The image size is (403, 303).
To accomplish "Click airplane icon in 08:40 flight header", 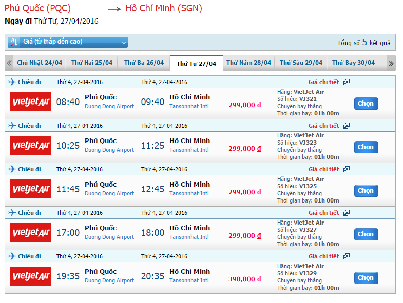I will pos(12,82).
